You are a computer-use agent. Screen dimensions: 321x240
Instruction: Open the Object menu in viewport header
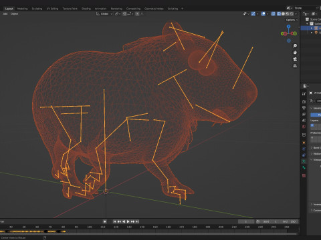point(14,14)
